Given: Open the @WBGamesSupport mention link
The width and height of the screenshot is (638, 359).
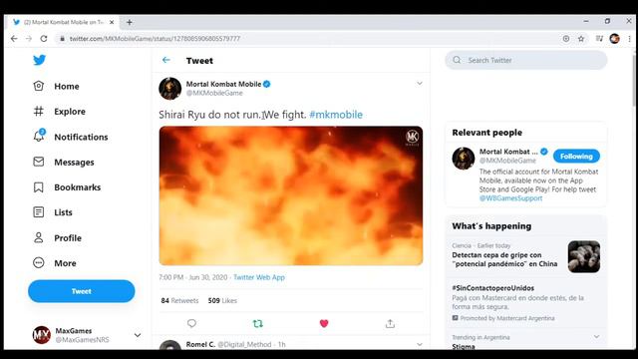Looking at the screenshot, I should [510, 198].
